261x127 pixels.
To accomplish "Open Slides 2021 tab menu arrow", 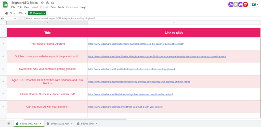I will pos(96,124).
